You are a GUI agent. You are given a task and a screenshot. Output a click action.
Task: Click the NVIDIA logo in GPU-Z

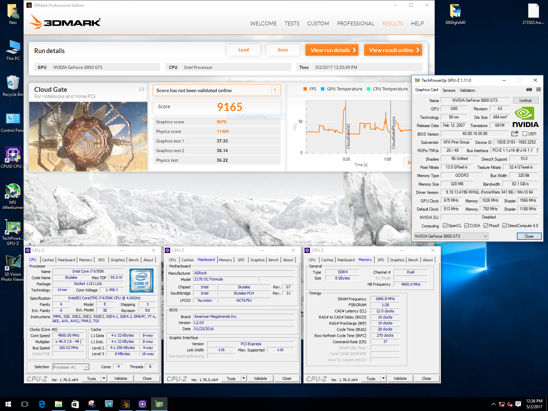525,117
